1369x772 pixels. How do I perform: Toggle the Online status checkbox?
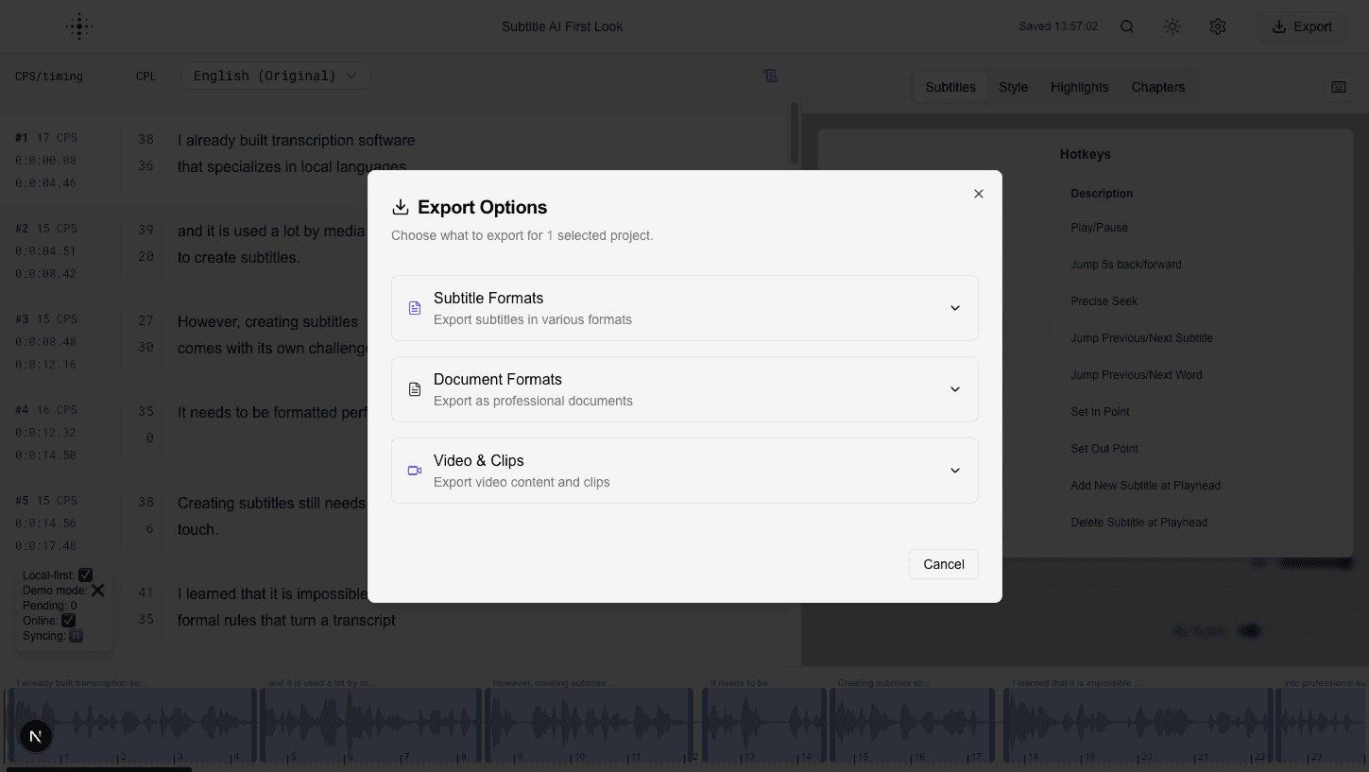[x=68, y=620]
